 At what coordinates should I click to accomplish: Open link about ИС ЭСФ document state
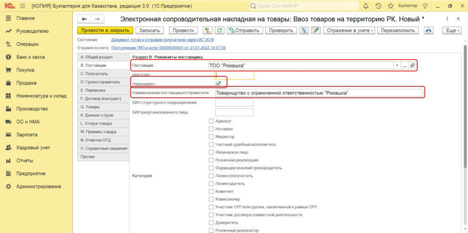click(x=162, y=40)
